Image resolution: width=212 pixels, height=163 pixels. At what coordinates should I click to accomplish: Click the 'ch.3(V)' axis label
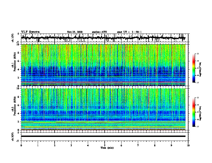(13, 137)
